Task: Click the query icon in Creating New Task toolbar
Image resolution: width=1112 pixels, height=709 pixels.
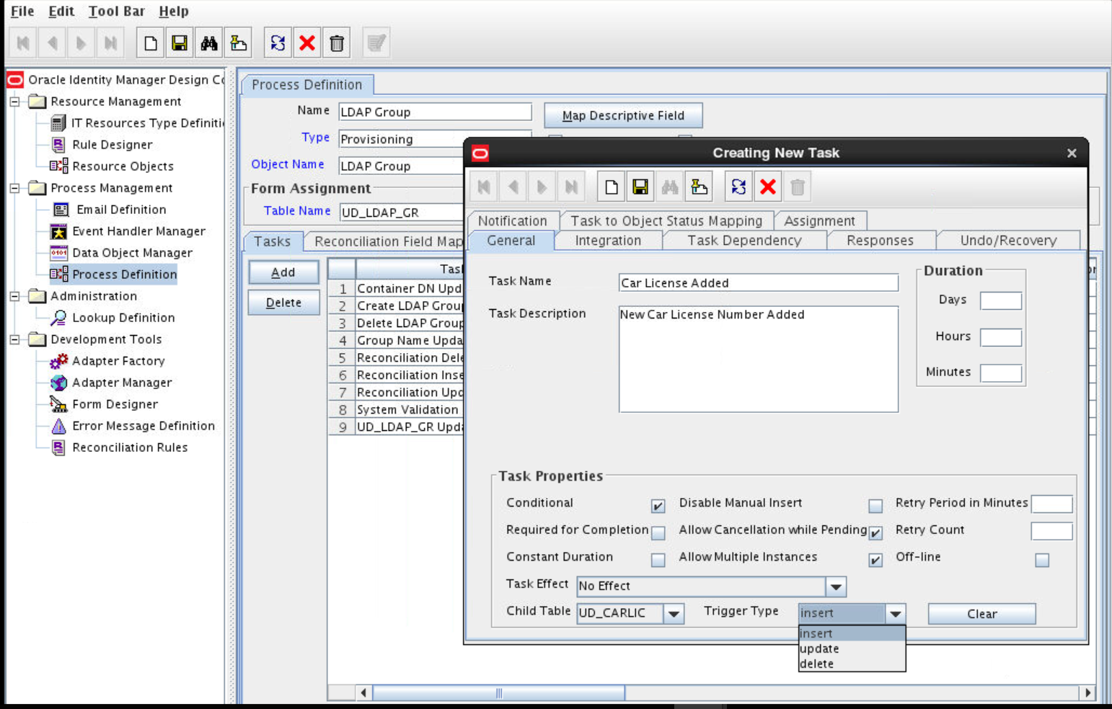Action: click(699, 187)
